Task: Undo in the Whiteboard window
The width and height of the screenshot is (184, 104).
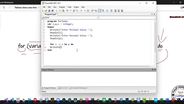Action: pos(4,8)
